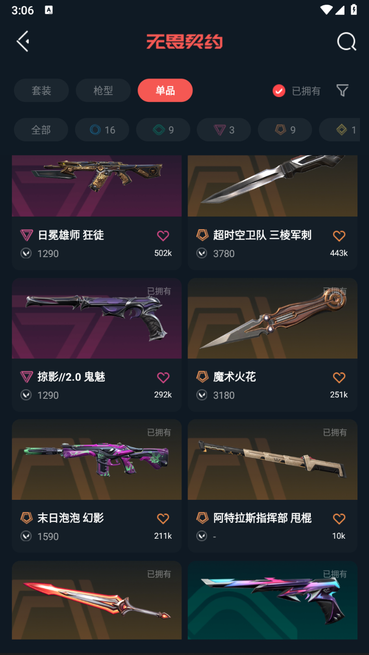369x655 pixels.
Task: Switch to the 套装 tab
Action: pos(41,90)
